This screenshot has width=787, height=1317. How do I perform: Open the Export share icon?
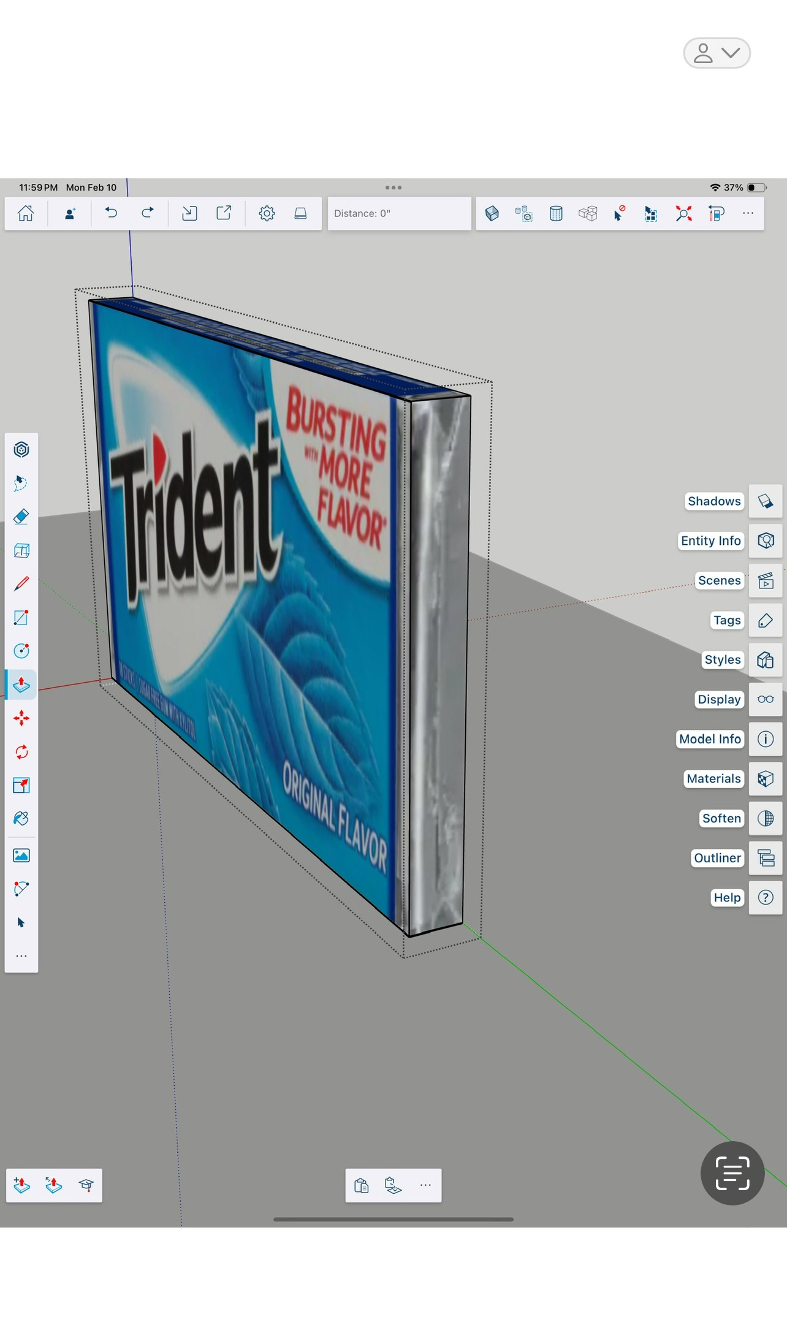[224, 213]
